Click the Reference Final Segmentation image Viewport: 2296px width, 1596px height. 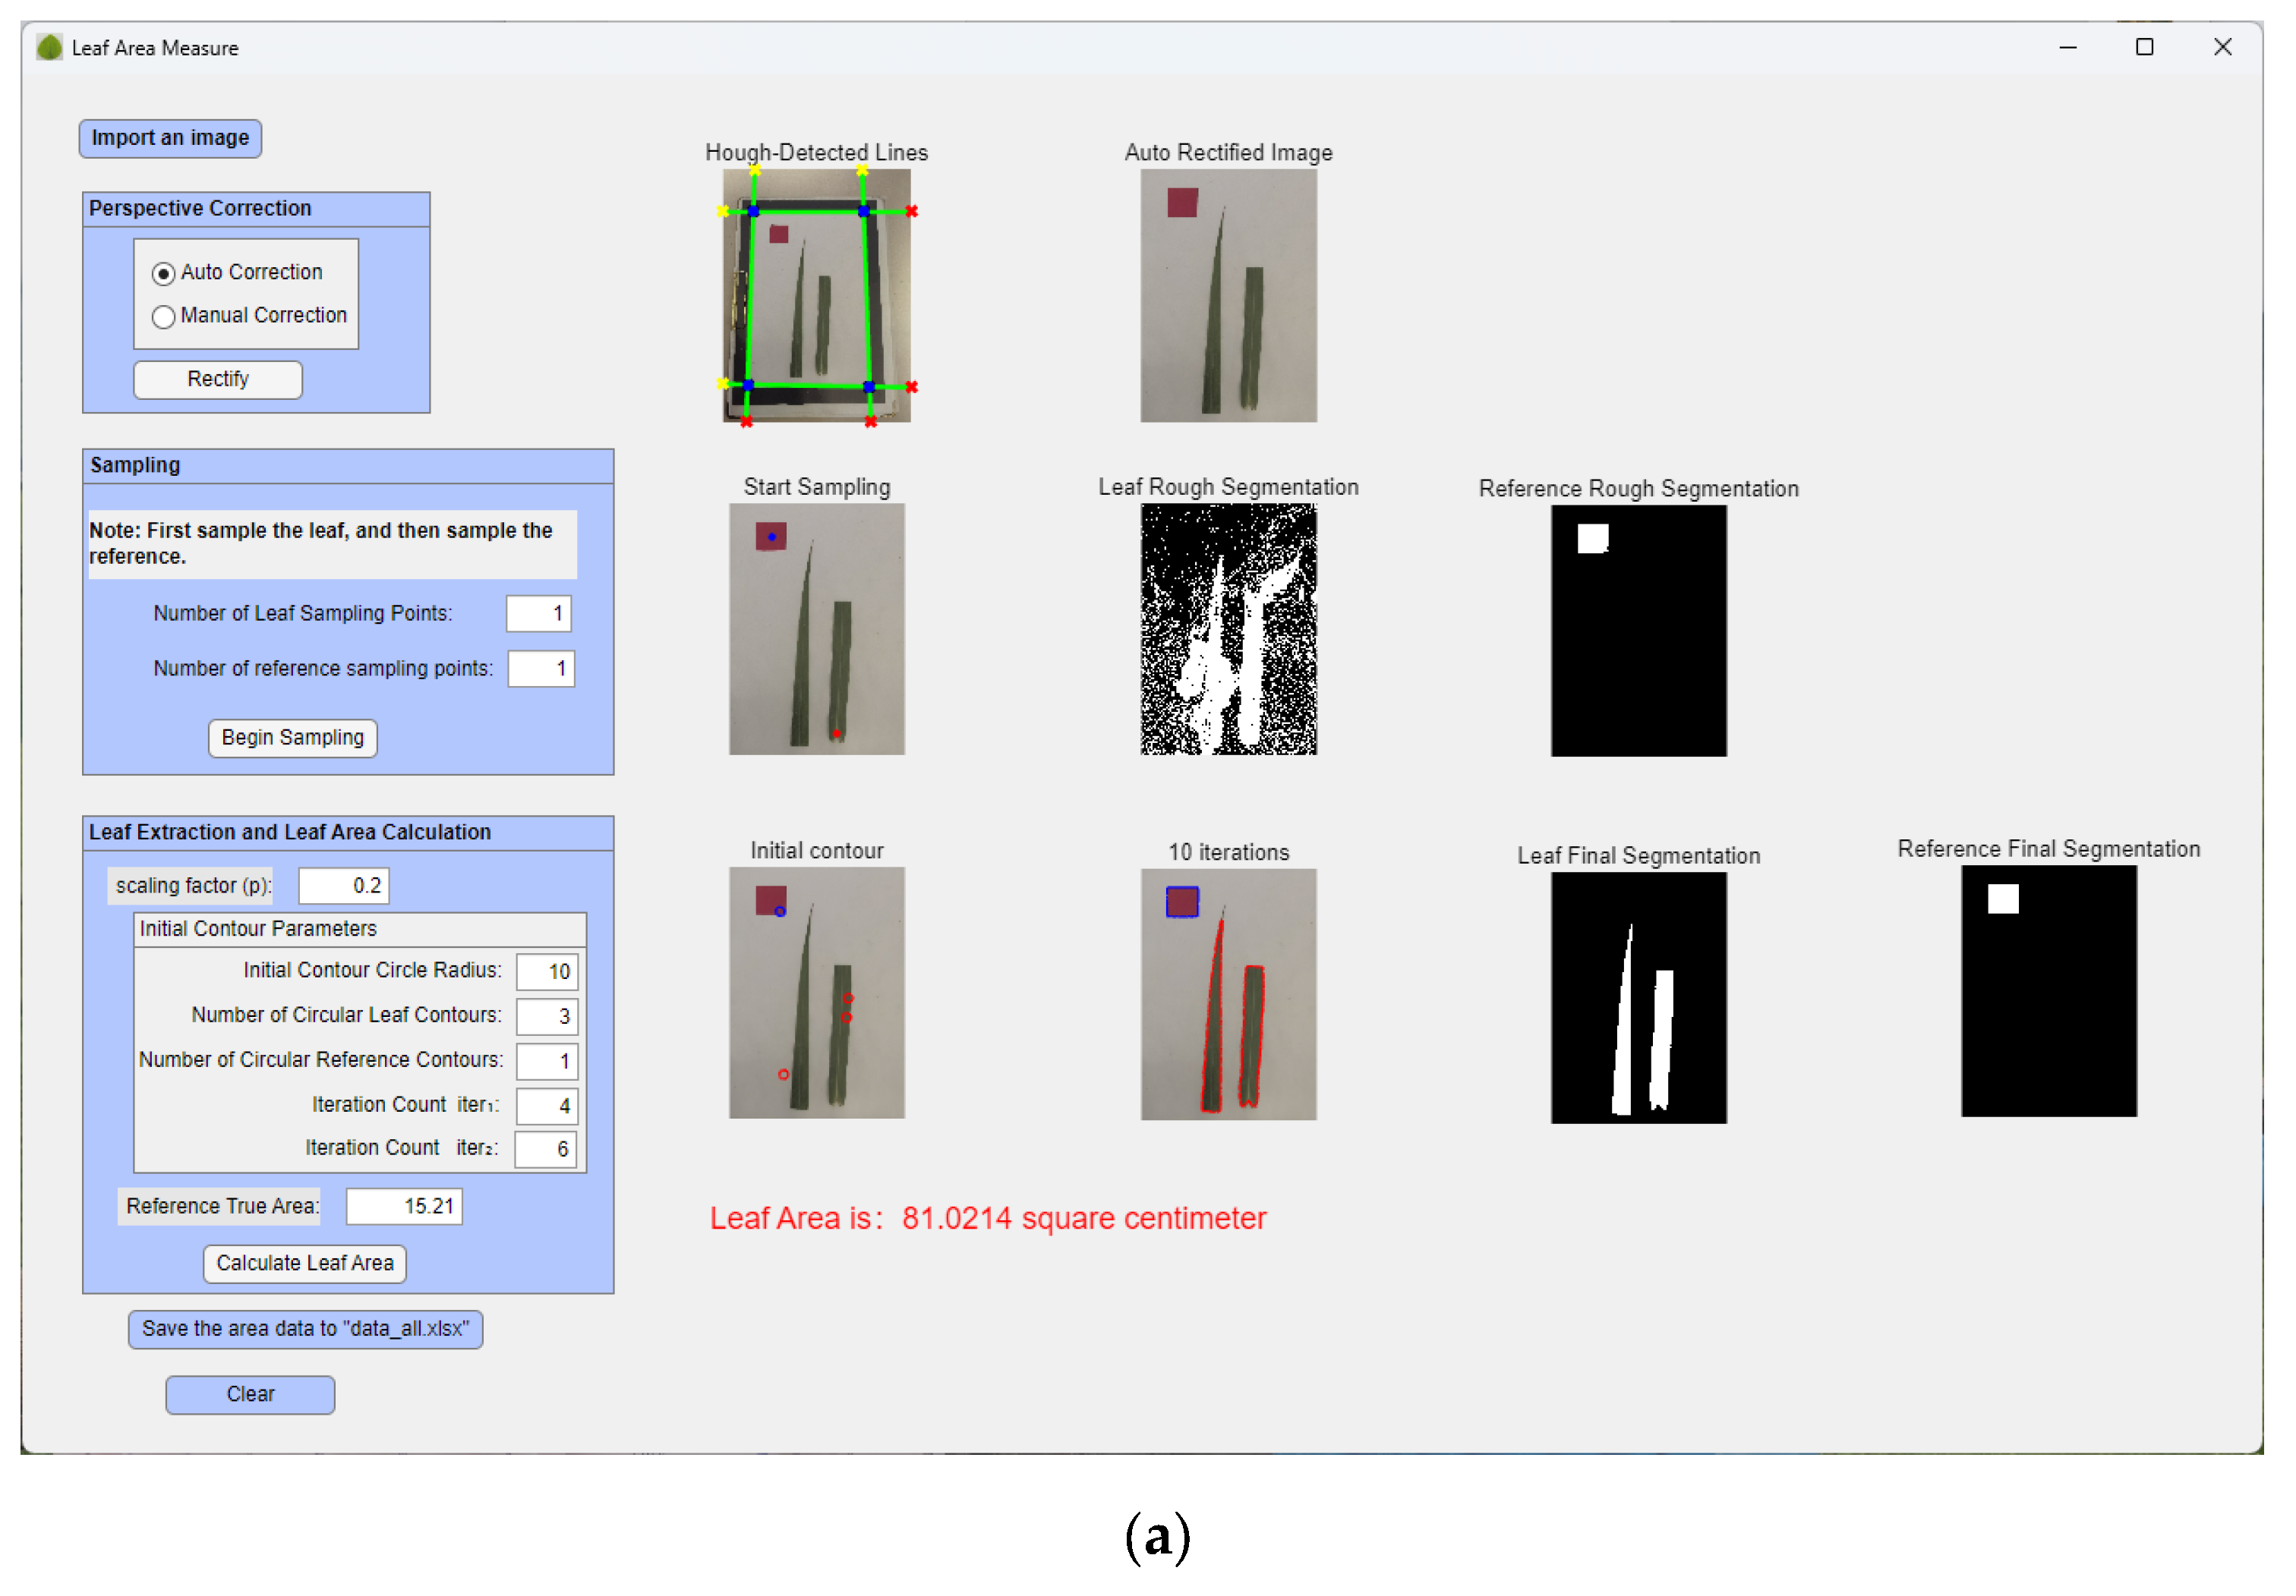coord(2048,991)
